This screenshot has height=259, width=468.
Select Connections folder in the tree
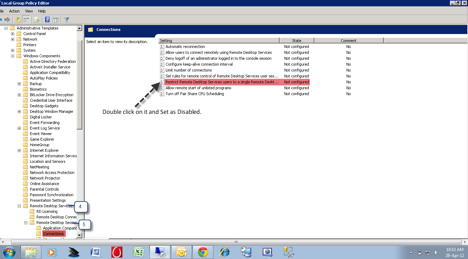[x=53, y=234]
